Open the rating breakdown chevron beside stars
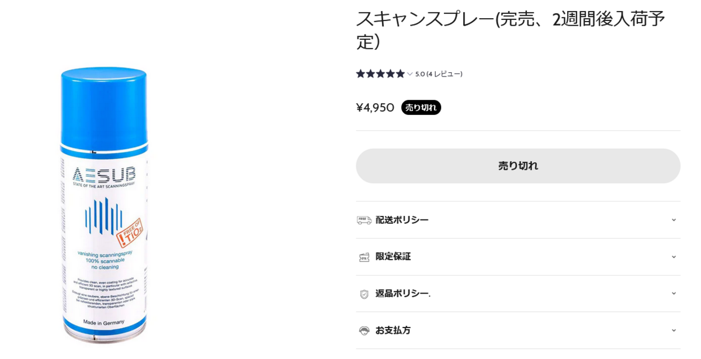The height and width of the screenshot is (359, 701). click(x=410, y=74)
